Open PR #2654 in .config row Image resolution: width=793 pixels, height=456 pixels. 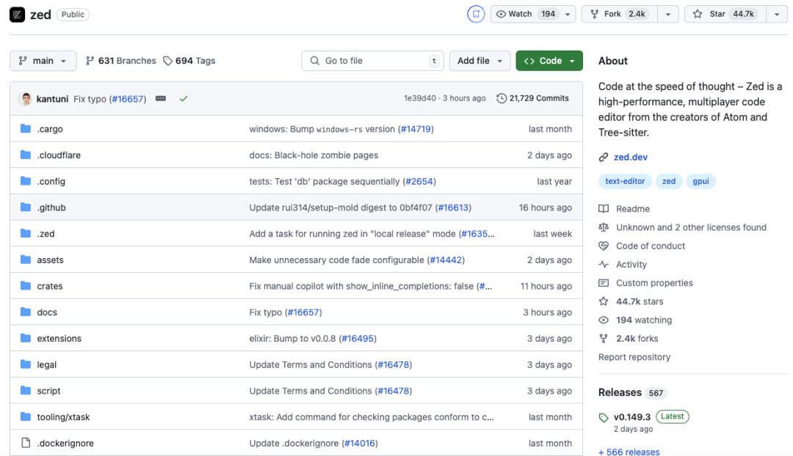419,181
